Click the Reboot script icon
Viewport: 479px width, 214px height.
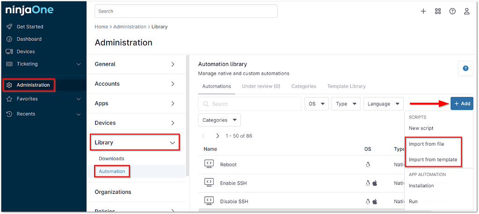209,164
